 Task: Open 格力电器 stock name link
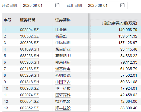pyautogui.click(x=63, y=101)
